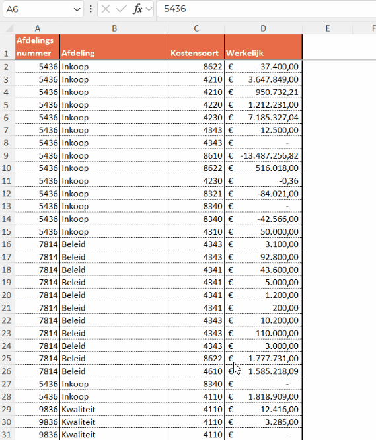Click the Enter checkmark icon in formula bar

coord(121,9)
